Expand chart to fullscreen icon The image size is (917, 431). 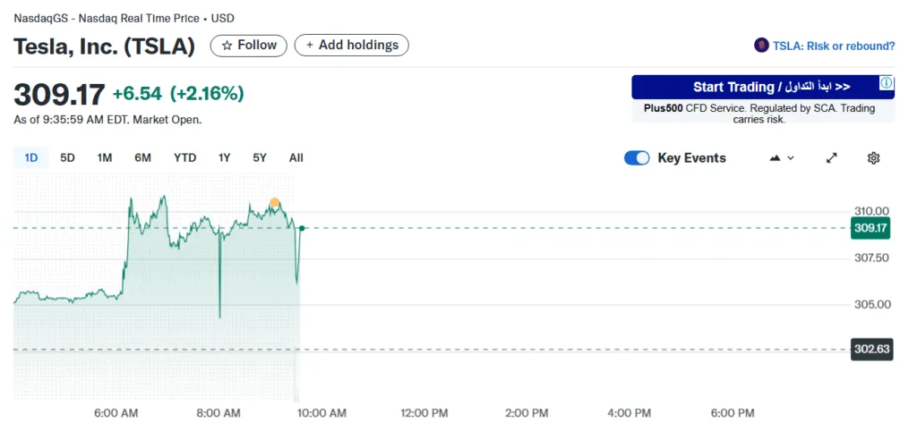[831, 157]
